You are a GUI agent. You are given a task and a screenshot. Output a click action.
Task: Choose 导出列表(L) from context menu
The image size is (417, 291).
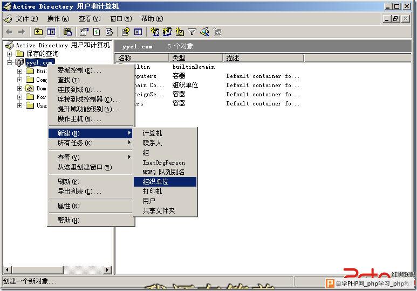pyautogui.click(x=91, y=191)
